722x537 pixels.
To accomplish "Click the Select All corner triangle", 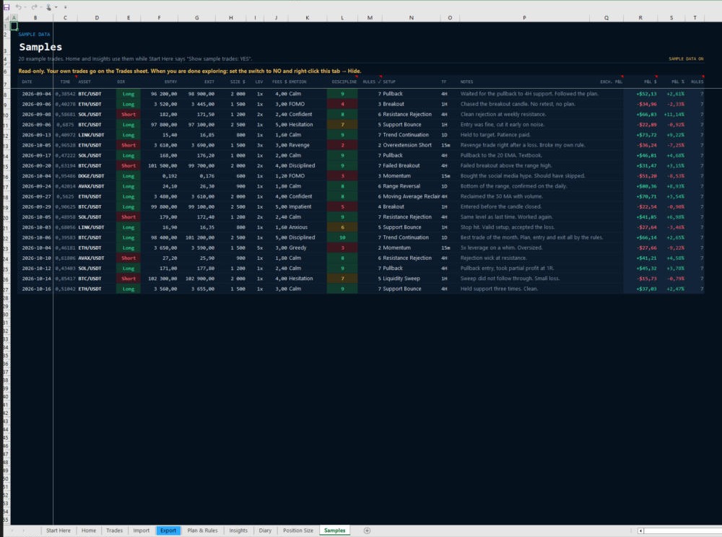I will pos(6,18).
